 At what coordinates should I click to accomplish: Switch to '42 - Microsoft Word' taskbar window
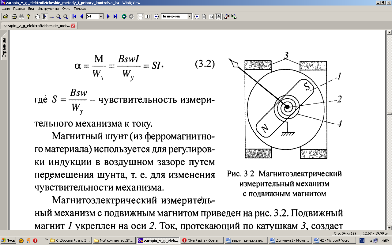point(334,240)
